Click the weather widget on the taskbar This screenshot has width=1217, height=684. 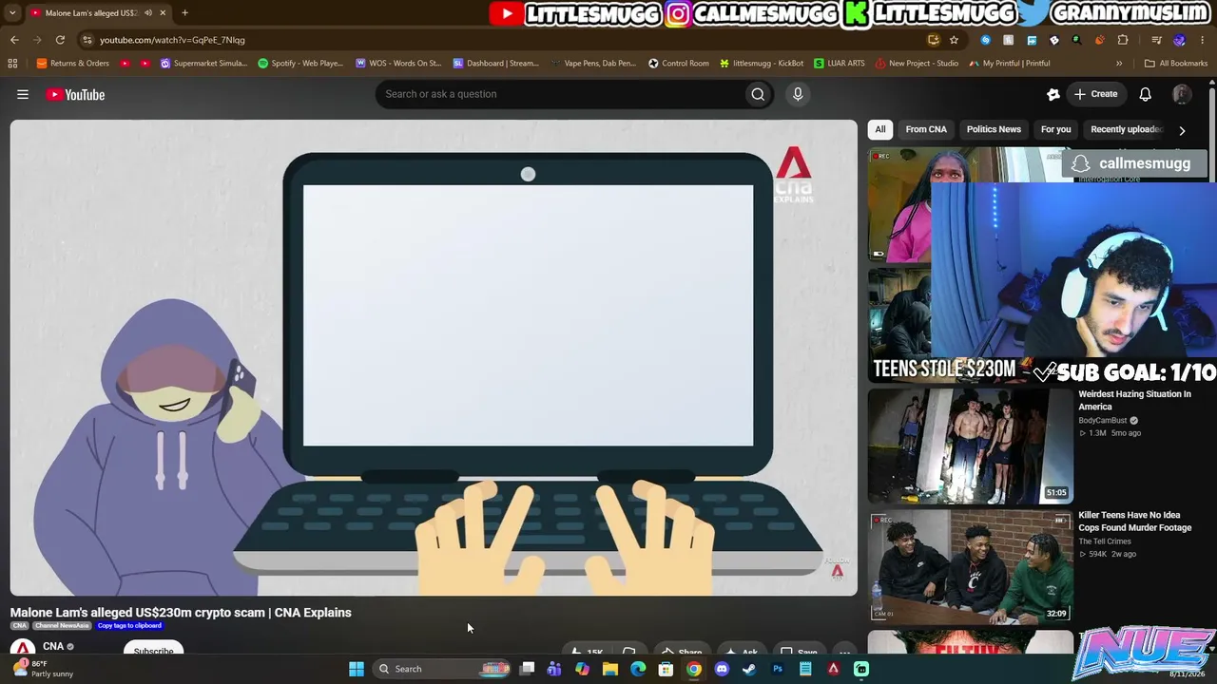pos(42,669)
